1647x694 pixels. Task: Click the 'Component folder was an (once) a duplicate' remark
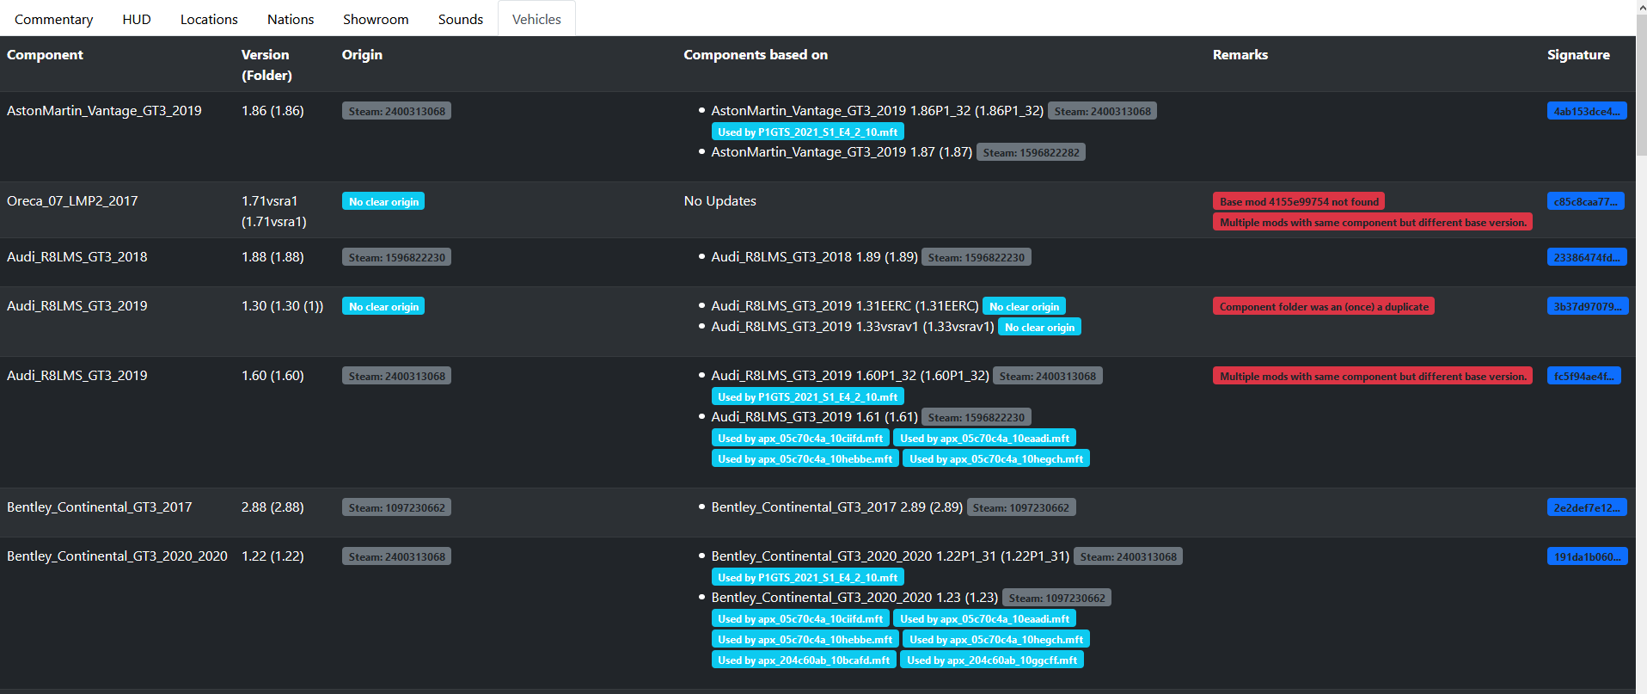(1323, 306)
